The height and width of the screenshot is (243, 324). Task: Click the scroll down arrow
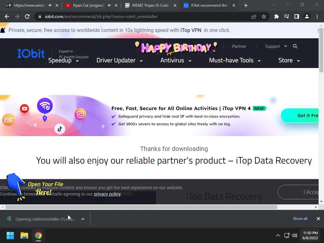click(321, 202)
